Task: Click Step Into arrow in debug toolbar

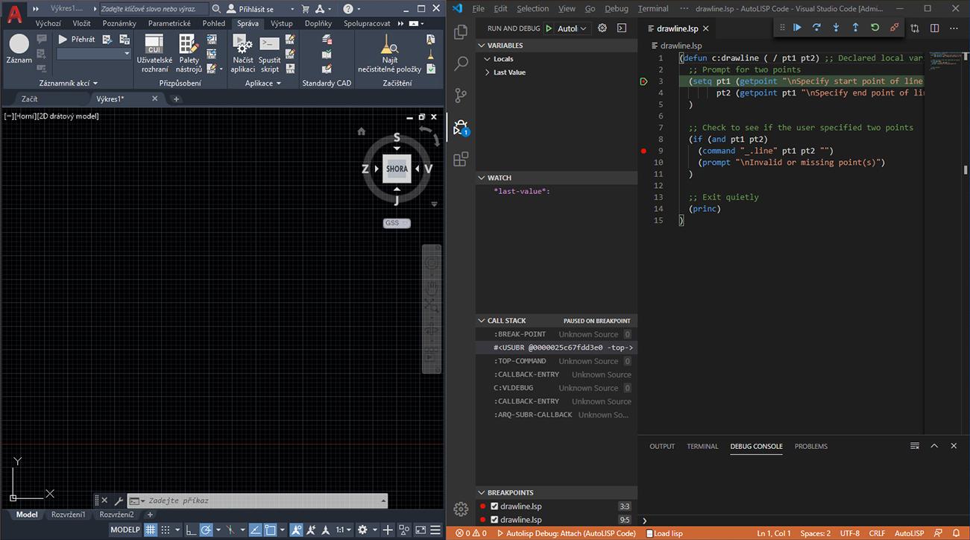Action: point(836,28)
